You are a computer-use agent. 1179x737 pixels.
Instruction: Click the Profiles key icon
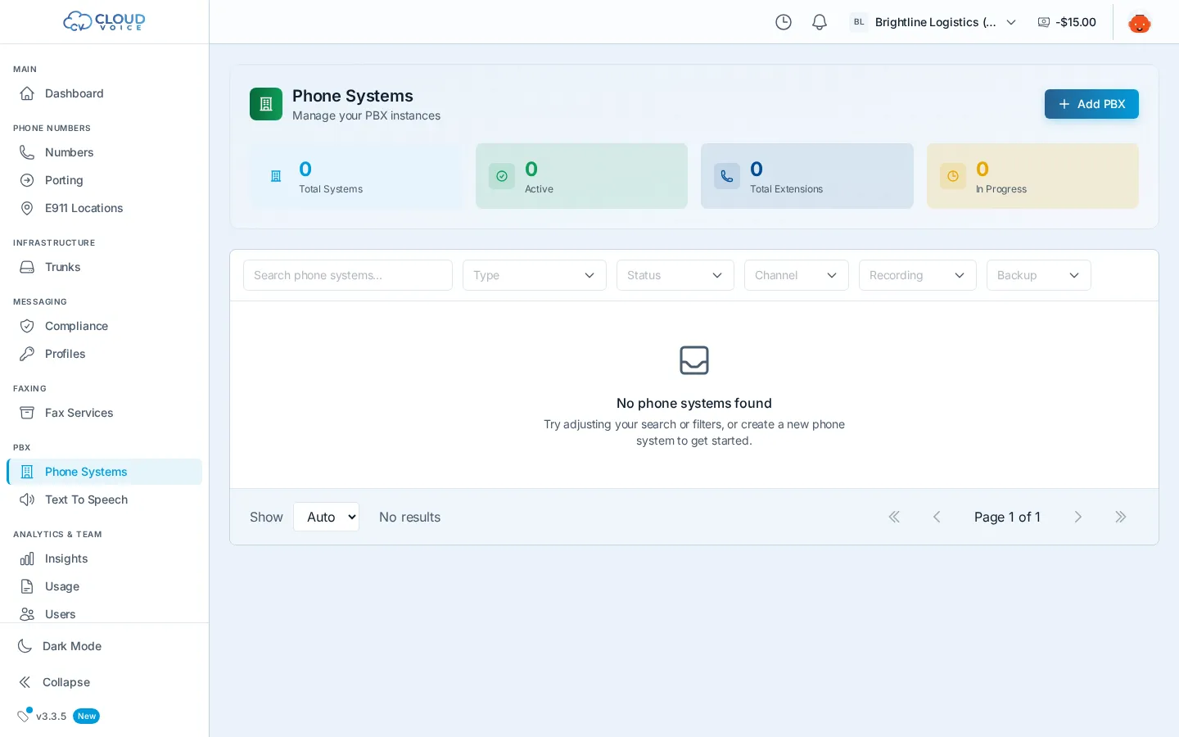click(x=27, y=354)
